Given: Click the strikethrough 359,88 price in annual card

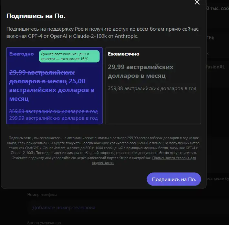Looking at the screenshot, I should click(x=53, y=111).
